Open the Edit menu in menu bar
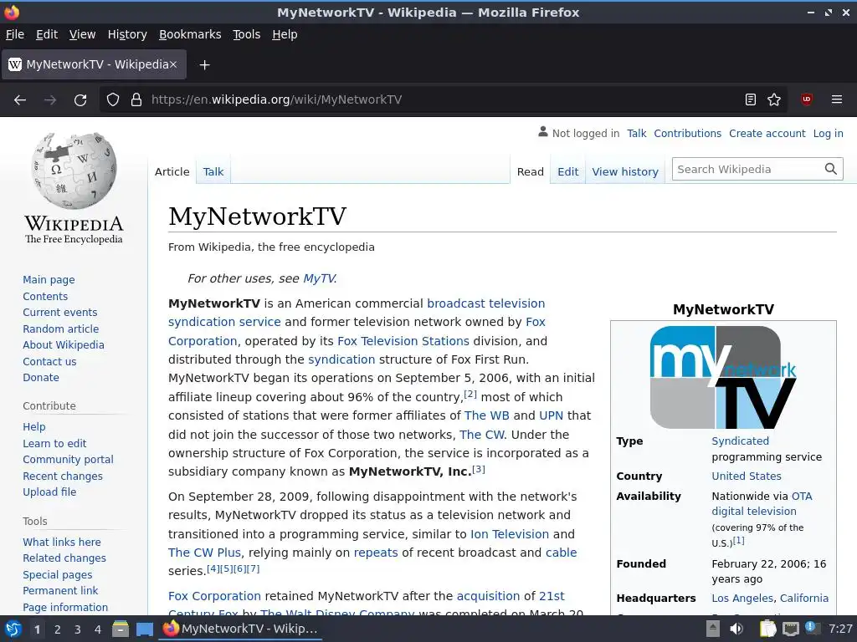Image resolution: width=857 pixels, height=642 pixels. (x=47, y=34)
